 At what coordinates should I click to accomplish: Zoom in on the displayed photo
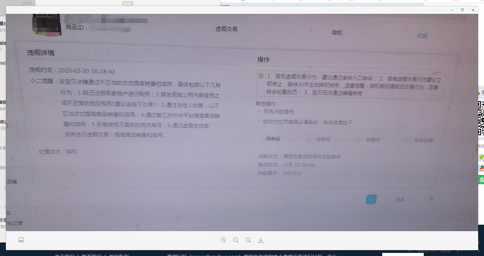click(x=224, y=240)
